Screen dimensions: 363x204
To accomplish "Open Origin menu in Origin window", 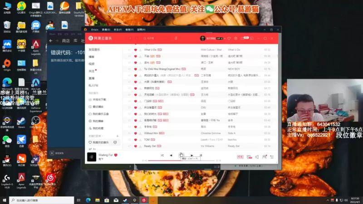I will tap(94, 29).
